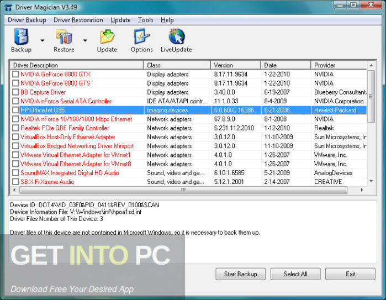Open the Options toolbar icon

click(141, 40)
